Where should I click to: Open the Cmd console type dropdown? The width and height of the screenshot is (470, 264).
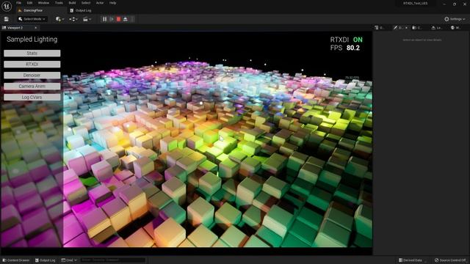pyautogui.click(x=69, y=260)
